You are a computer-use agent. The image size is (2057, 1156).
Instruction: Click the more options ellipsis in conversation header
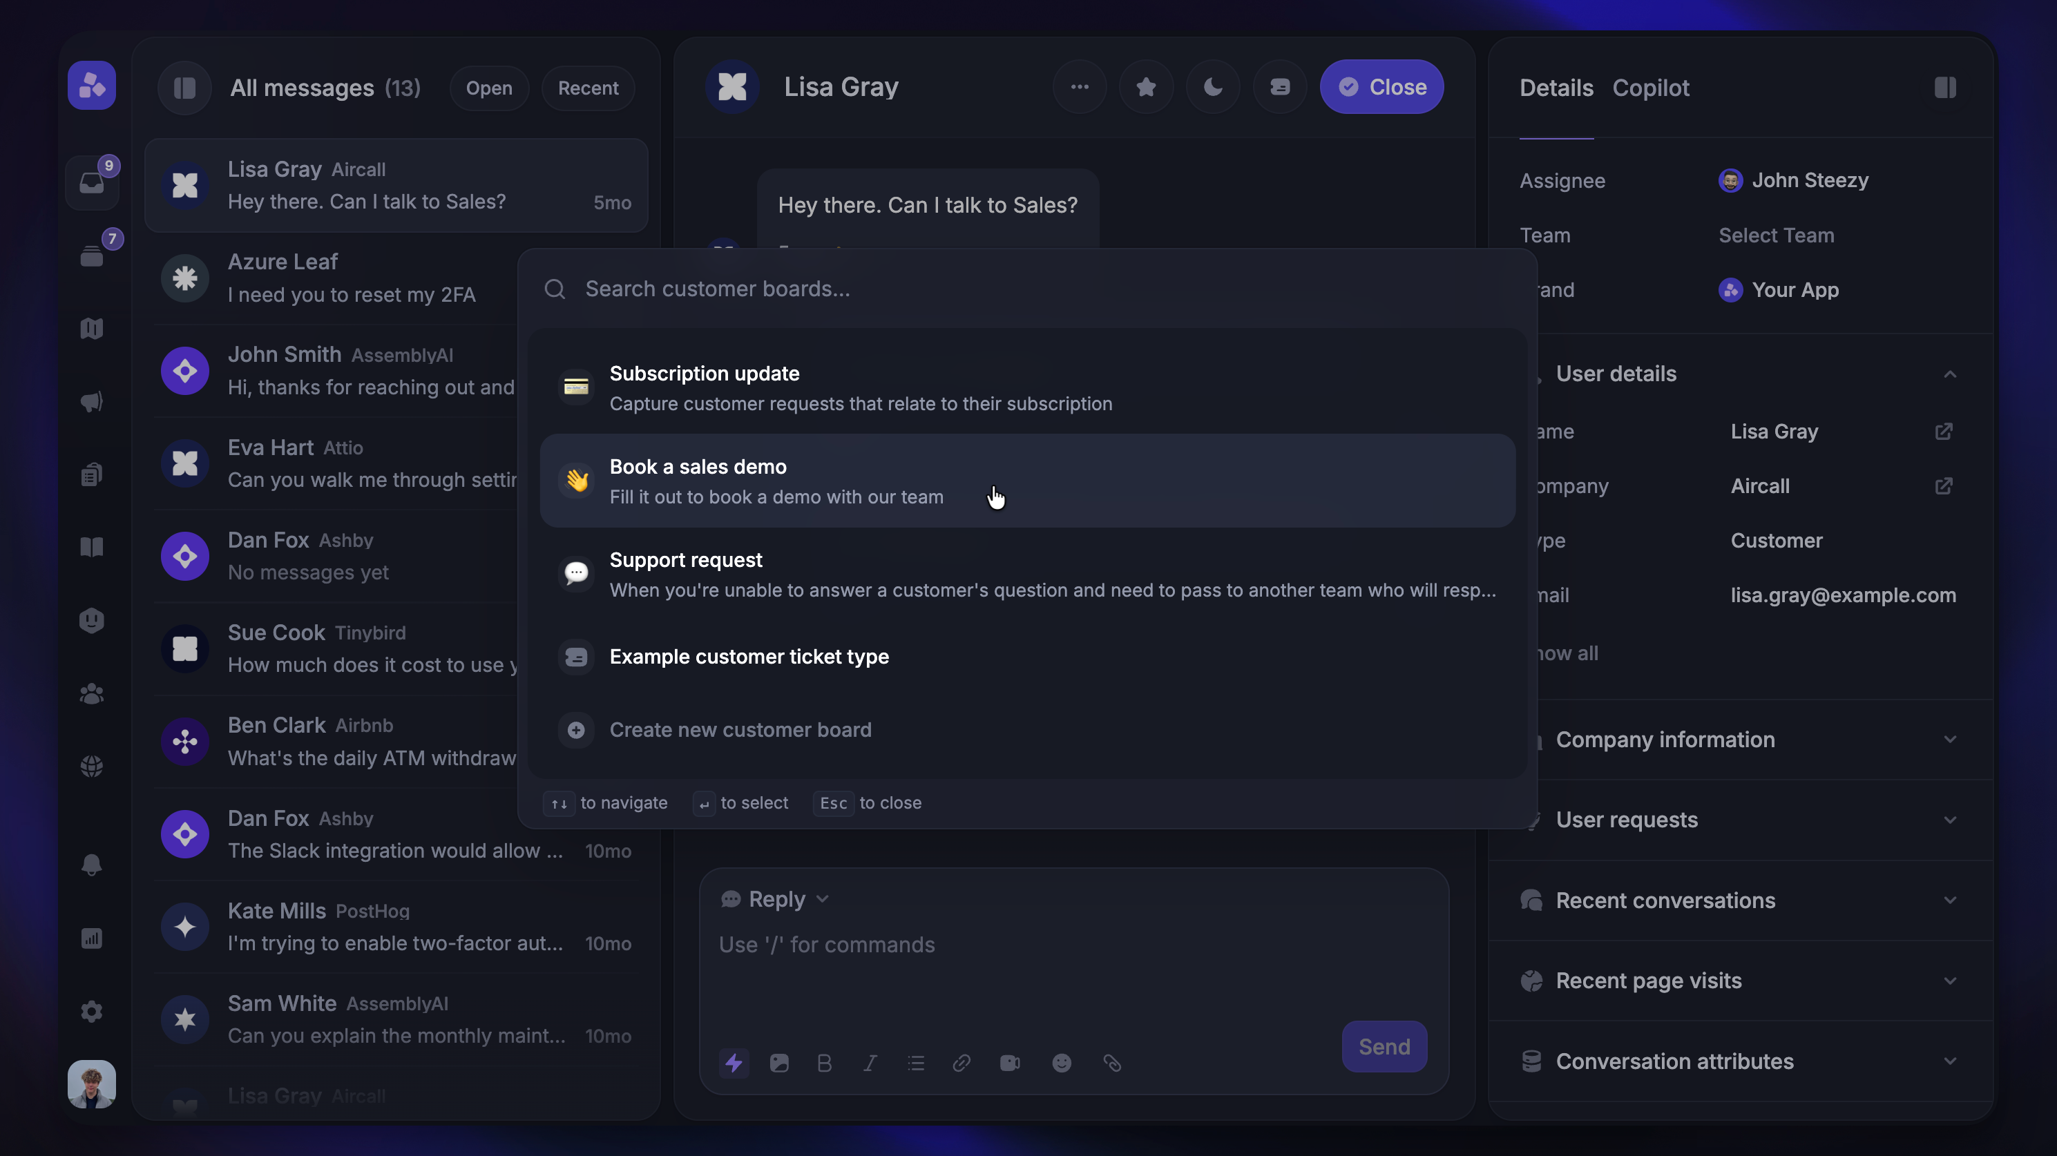tap(1080, 87)
